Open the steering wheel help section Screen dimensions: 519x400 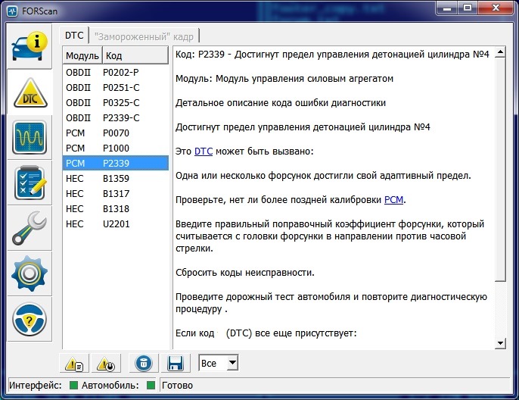[x=30, y=319]
